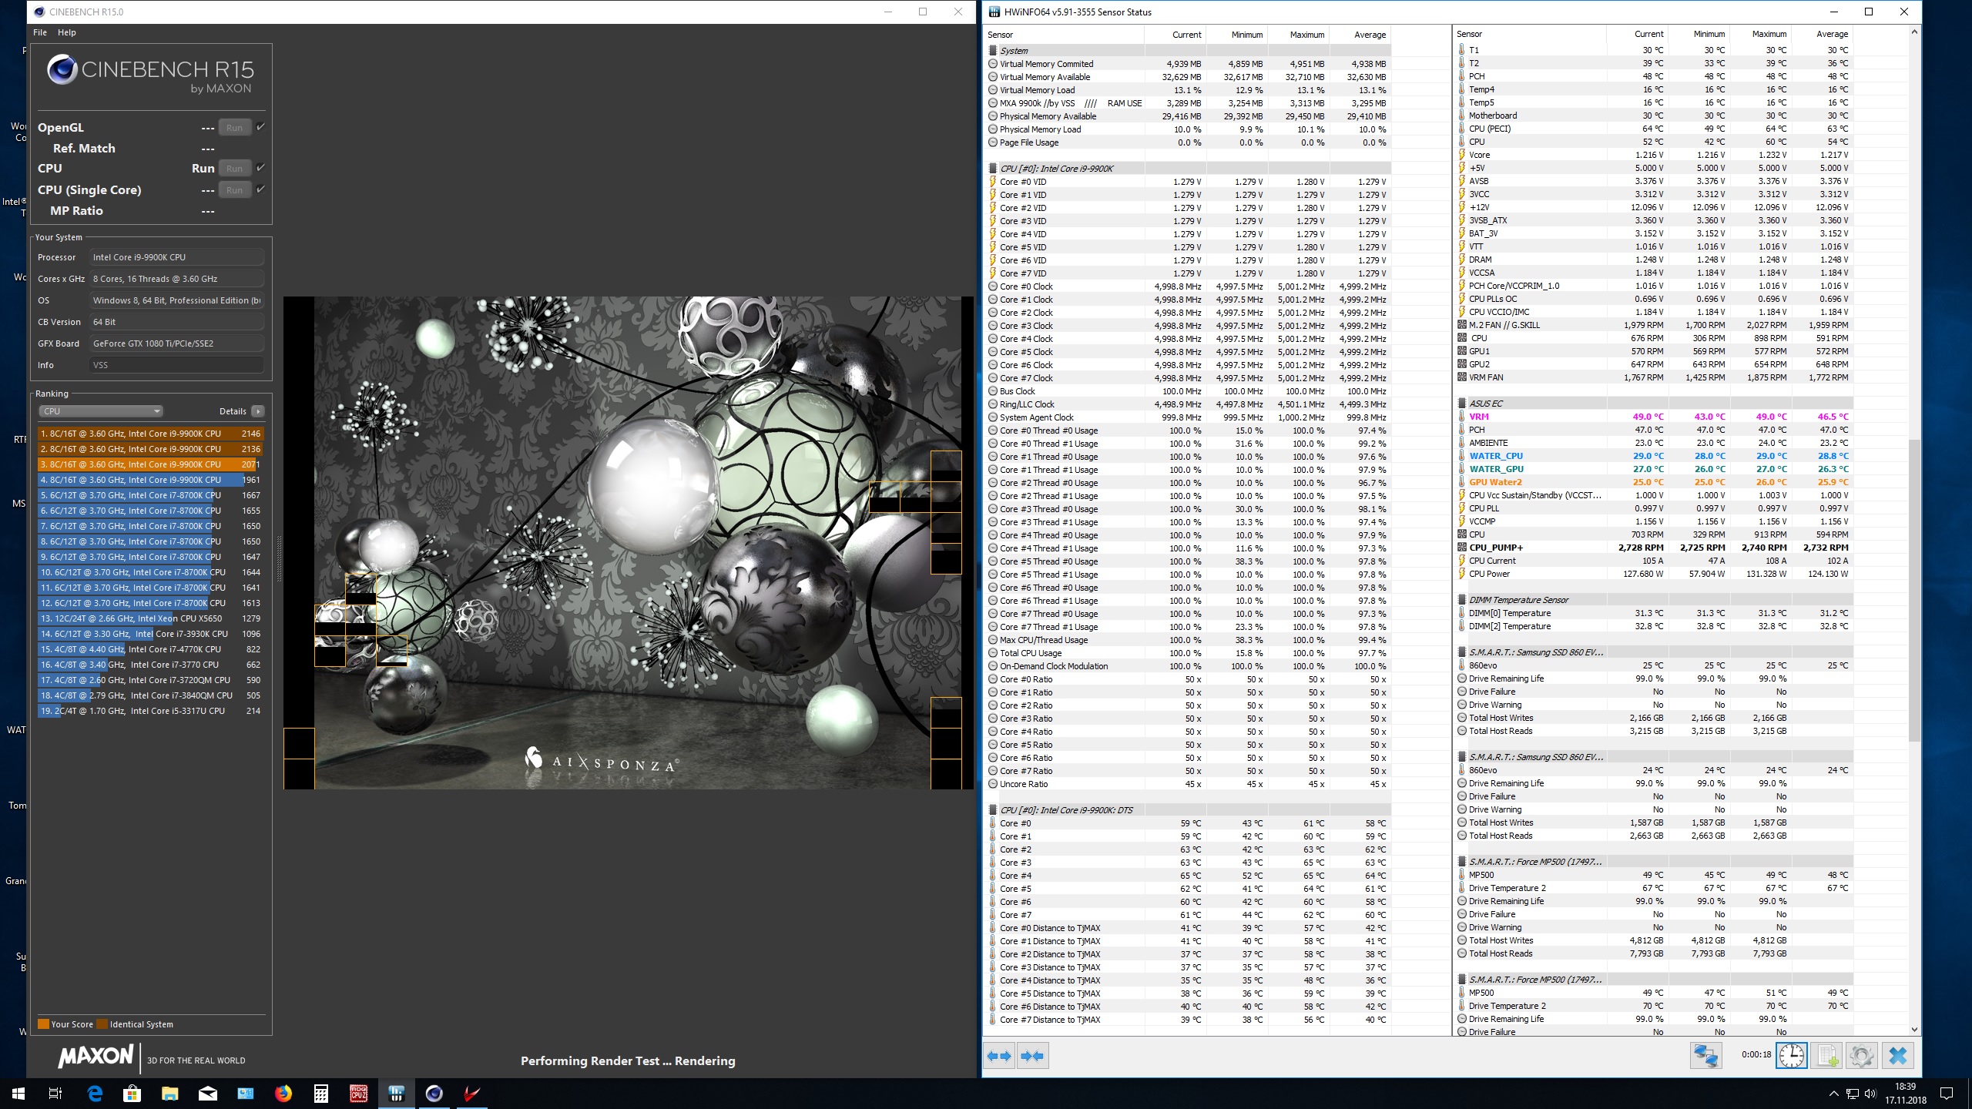Open HWiNFO sensor settings gear
The height and width of the screenshot is (1109, 1972).
point(1862,1055)
